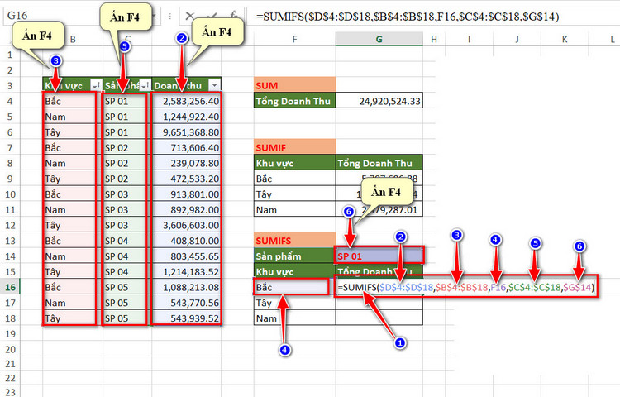The height and width of the screenshot is (397, 620).
Task: Select row 16 header
Action: tap(10, 288)
